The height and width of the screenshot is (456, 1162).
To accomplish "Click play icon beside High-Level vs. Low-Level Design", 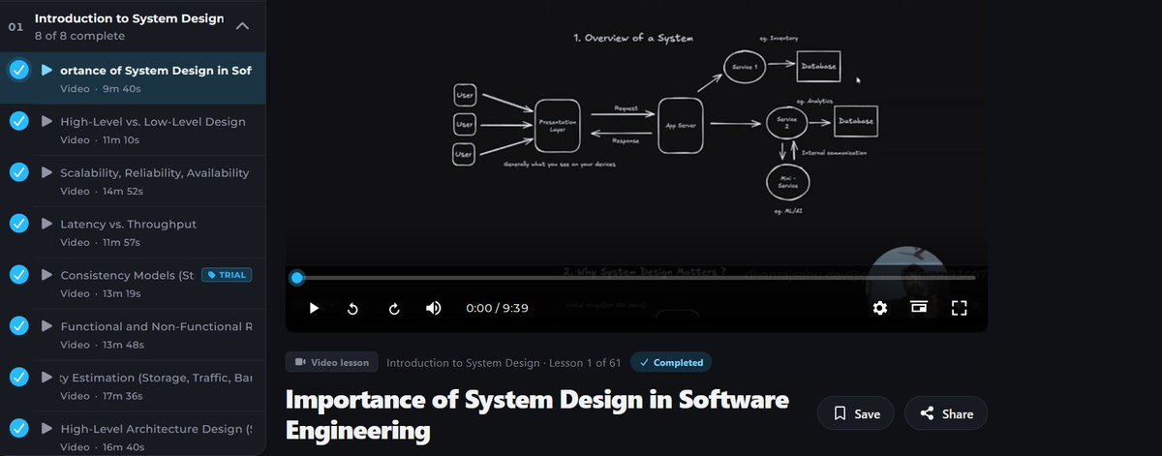I will (46, 121).
